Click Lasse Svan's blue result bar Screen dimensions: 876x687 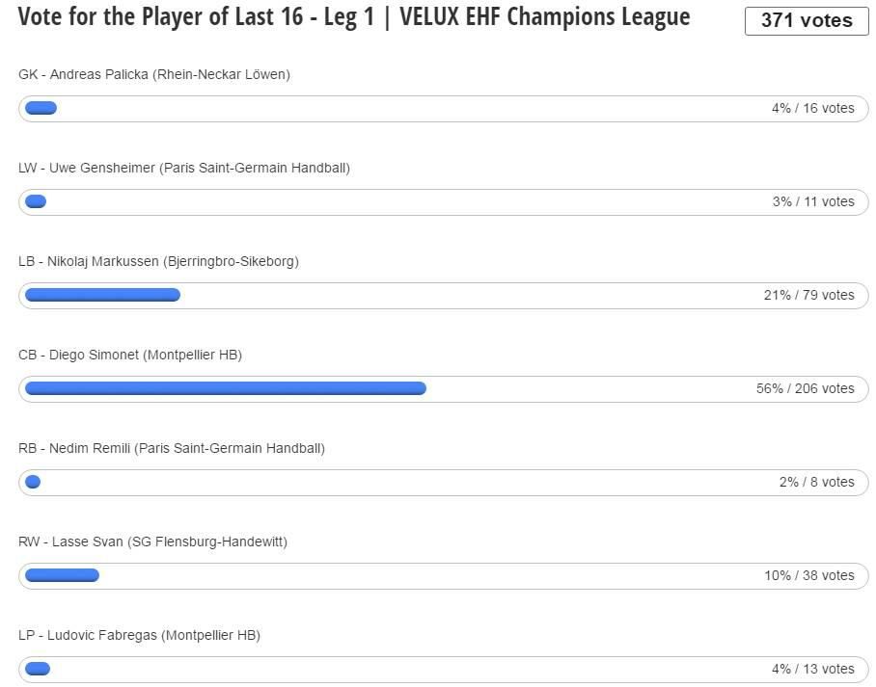62,575
